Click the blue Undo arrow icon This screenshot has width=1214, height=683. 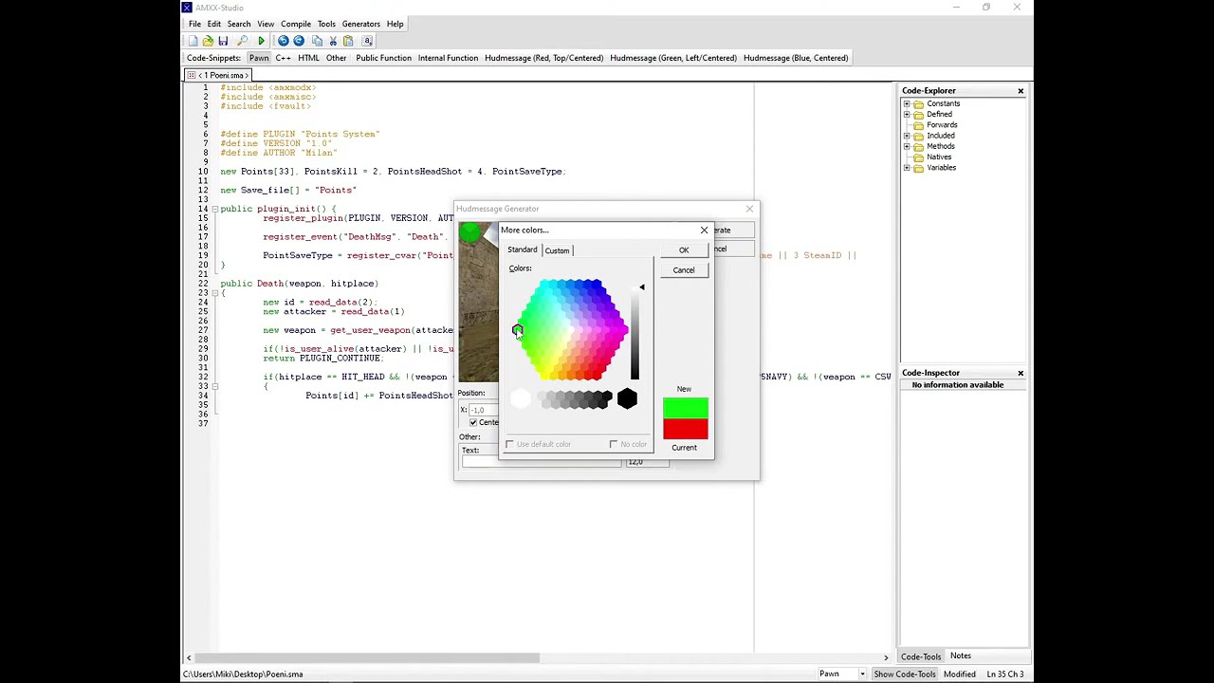[283, 41]
